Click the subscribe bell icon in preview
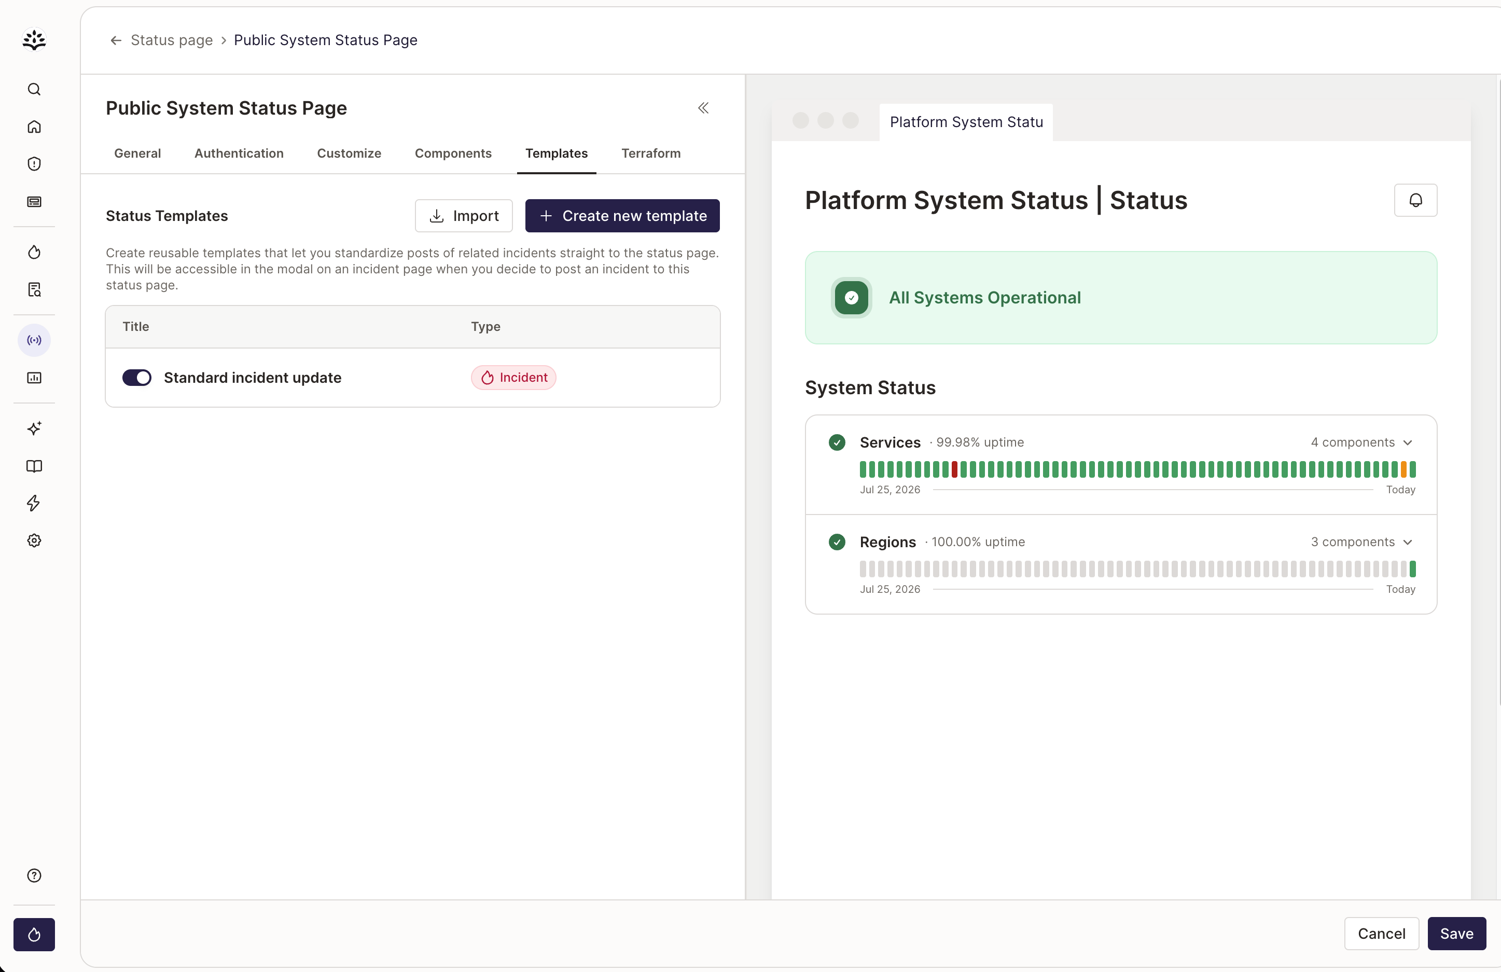The width and height of the screenshot is (1501, 972). click(x=1415, y=201)
